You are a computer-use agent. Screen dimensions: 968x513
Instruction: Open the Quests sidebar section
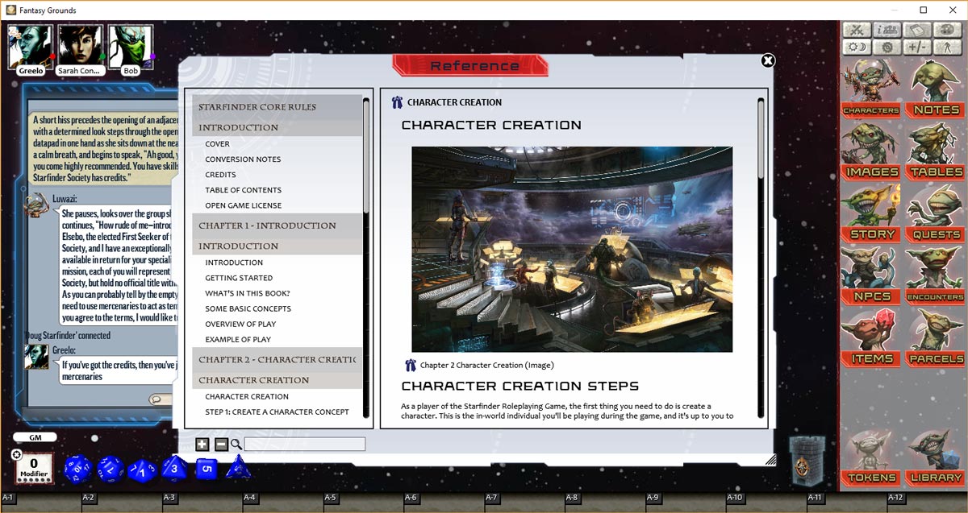click(934, 213)
